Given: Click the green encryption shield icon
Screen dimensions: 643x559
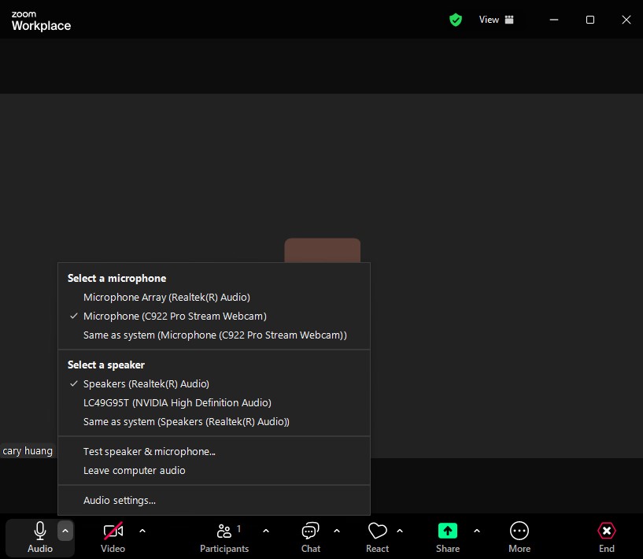Looking at the screenshot, I should coord(456,20).
